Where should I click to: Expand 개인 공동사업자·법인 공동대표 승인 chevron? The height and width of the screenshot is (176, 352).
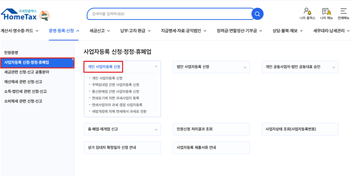pyautogui.click(x=333, y=67)
